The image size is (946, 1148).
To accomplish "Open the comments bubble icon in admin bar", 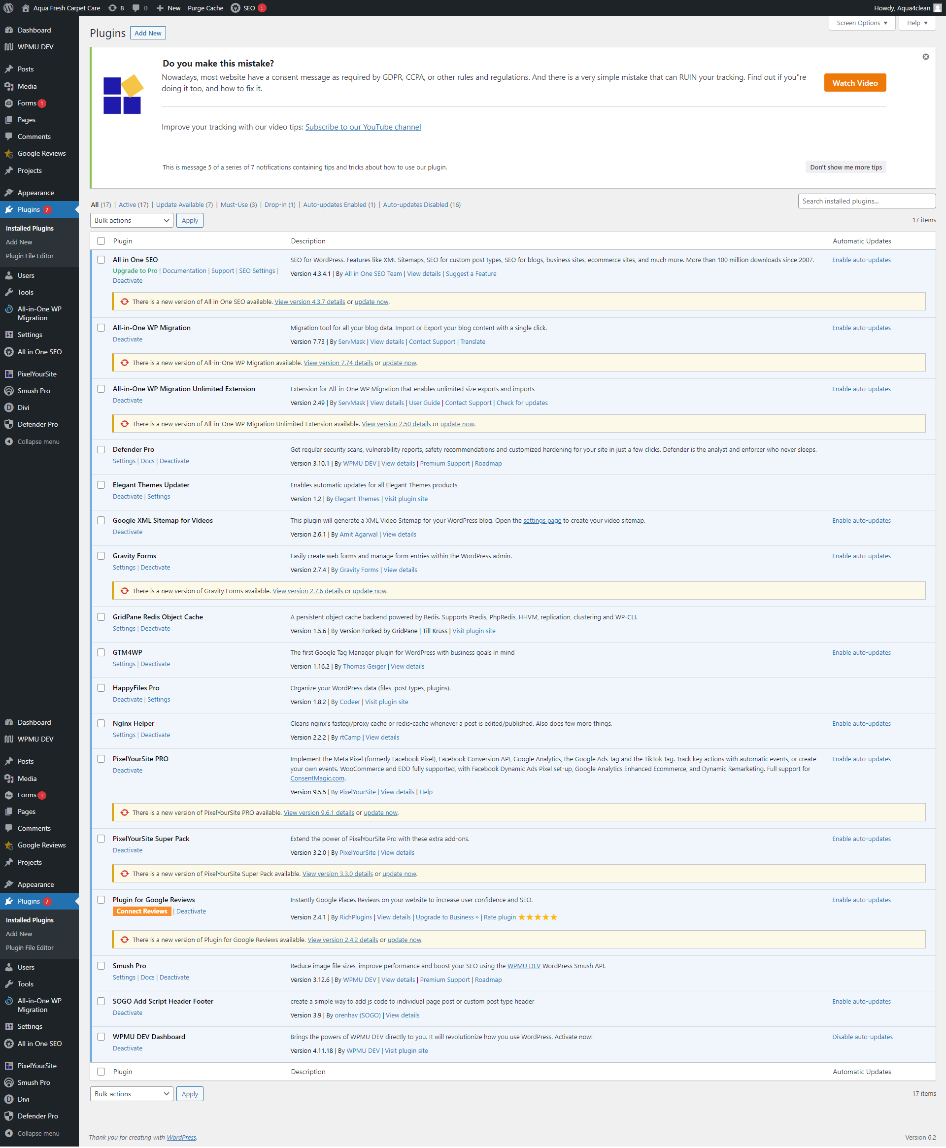I will [136, 7].
